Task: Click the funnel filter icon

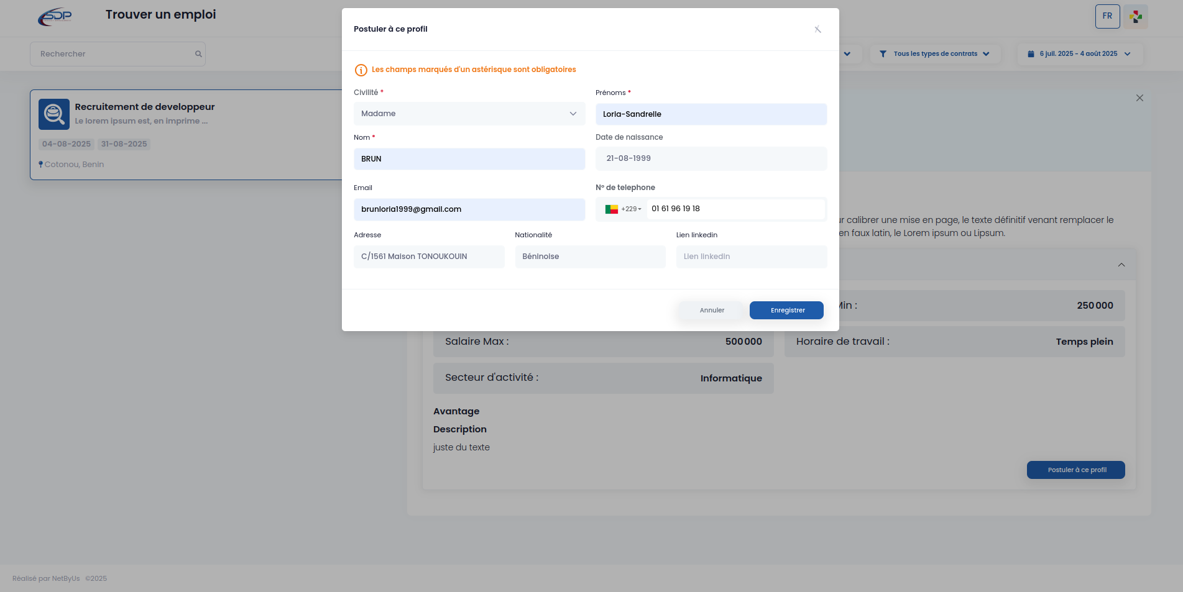Action: pos(883,54)
